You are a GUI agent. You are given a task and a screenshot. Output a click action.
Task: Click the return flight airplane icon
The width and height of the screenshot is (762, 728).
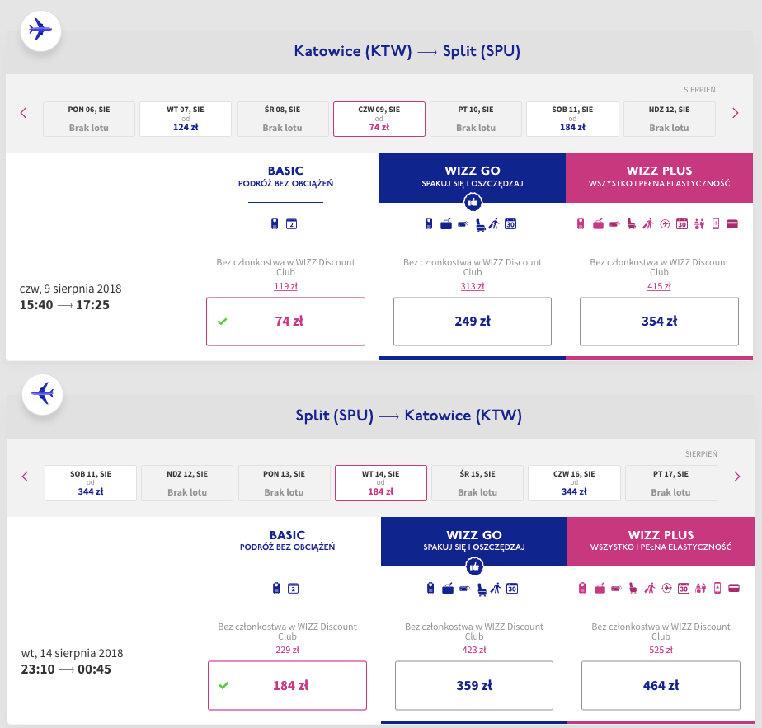(42, 393)
